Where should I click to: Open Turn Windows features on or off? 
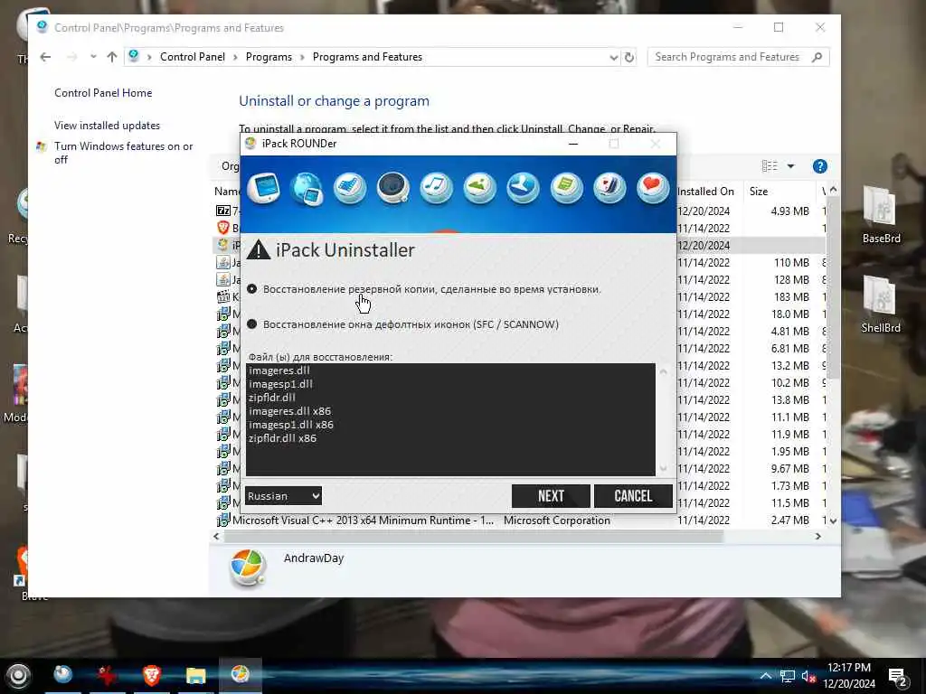click(x=123, y=153)
